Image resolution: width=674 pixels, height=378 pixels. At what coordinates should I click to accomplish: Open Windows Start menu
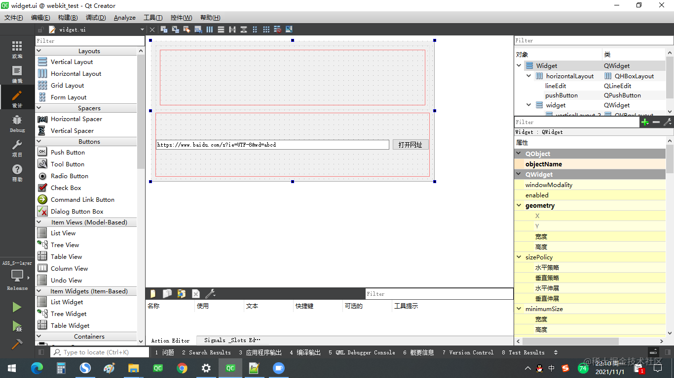[x=12, y=368]
